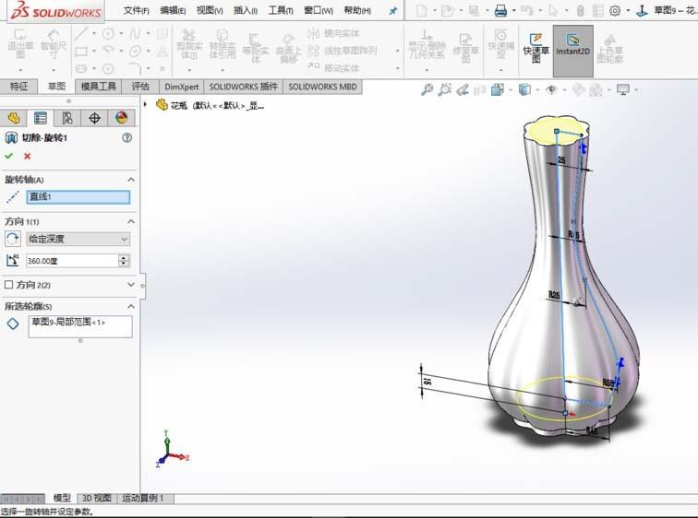The width and height of the screenshot is (698, 518).
Task: Open the 窗口(W) menu
Action: 319,10
